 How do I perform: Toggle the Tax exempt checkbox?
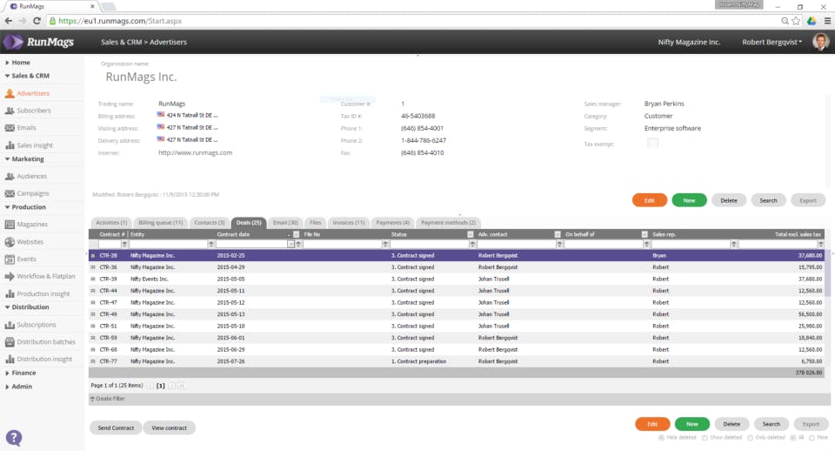coord(652,143)
